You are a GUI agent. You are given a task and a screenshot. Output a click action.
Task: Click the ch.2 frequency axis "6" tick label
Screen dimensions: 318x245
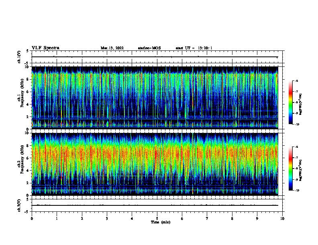click(28, 158)
